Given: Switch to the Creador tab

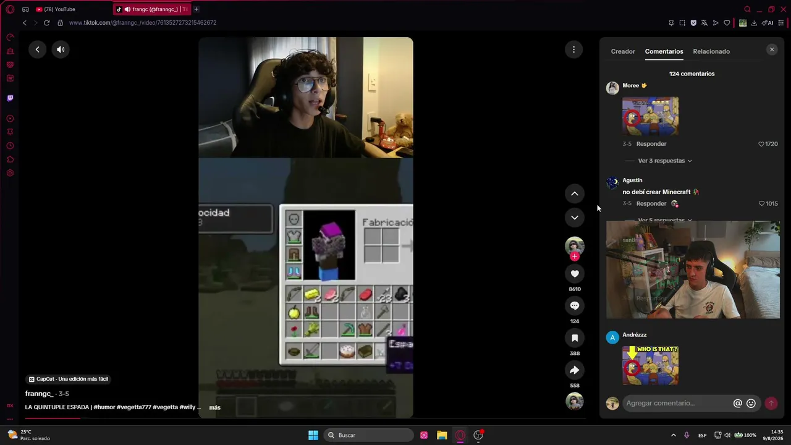Looking at the screenshot, I should pyautogui.click(x=623, y=51).
